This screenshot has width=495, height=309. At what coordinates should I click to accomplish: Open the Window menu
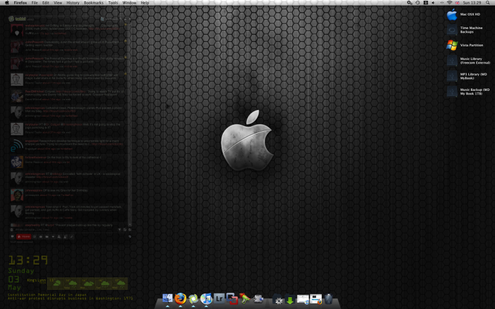coord(129,3)
